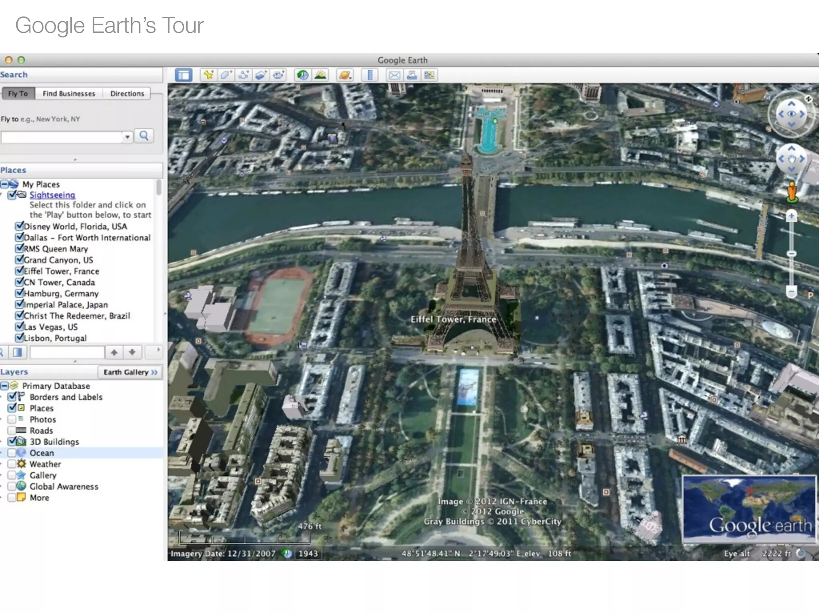Toggle the sidebar panel button
This screenshot has width=819, height=614.
click(184, 75)
